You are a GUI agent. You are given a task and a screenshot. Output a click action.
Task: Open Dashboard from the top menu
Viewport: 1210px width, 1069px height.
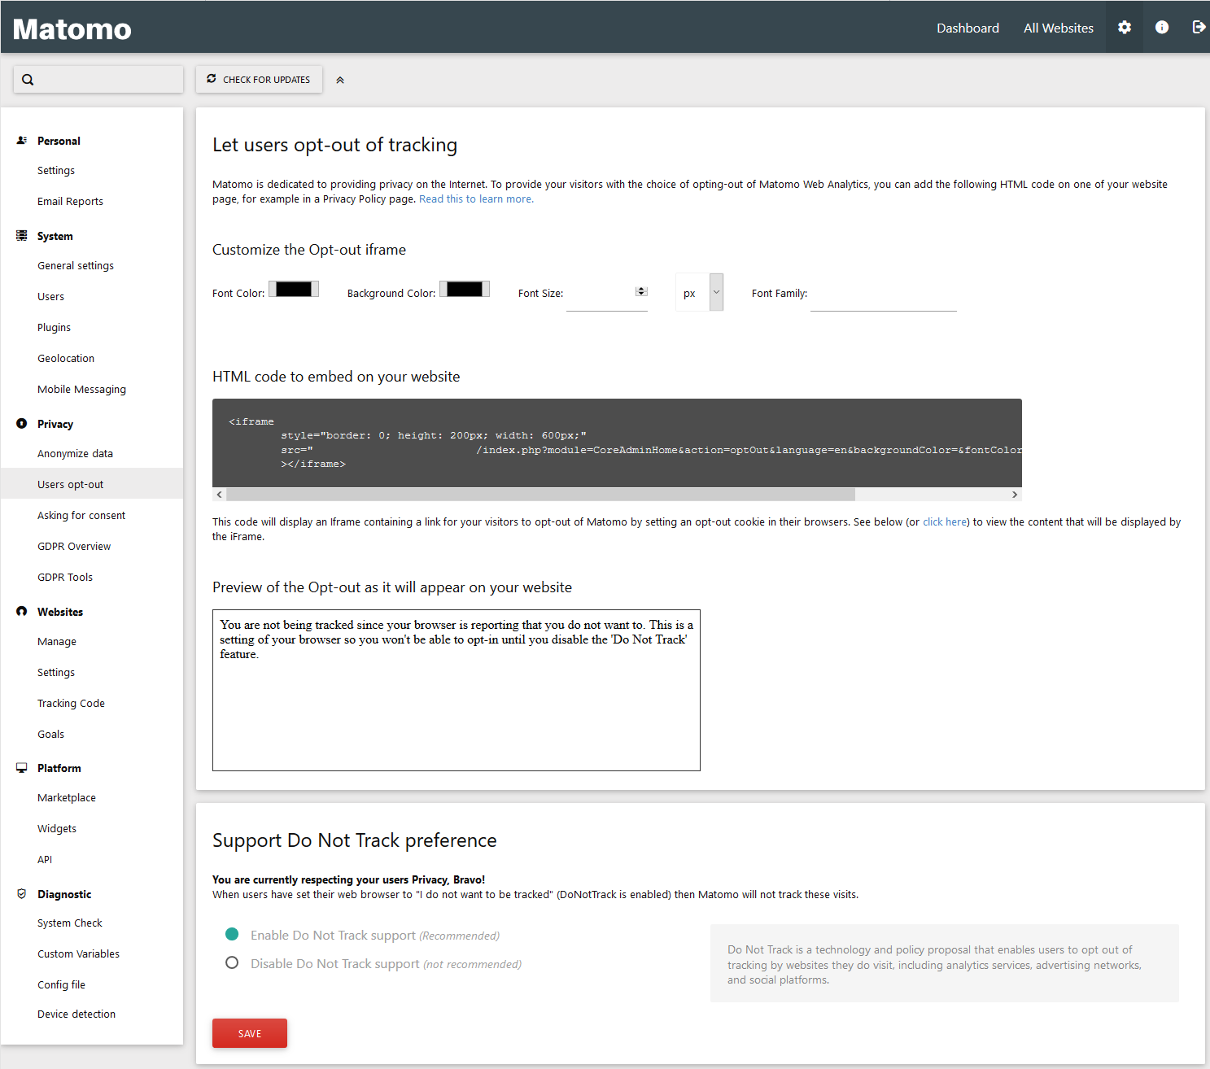pyautogui.click(x=968, y=28)
